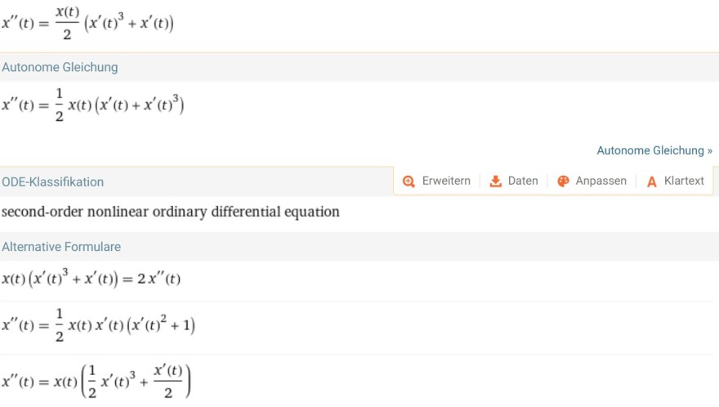Click the x(t)/2 fraction in top equation
This screenshot has width=719, height=407.
[x=67, y=24]
